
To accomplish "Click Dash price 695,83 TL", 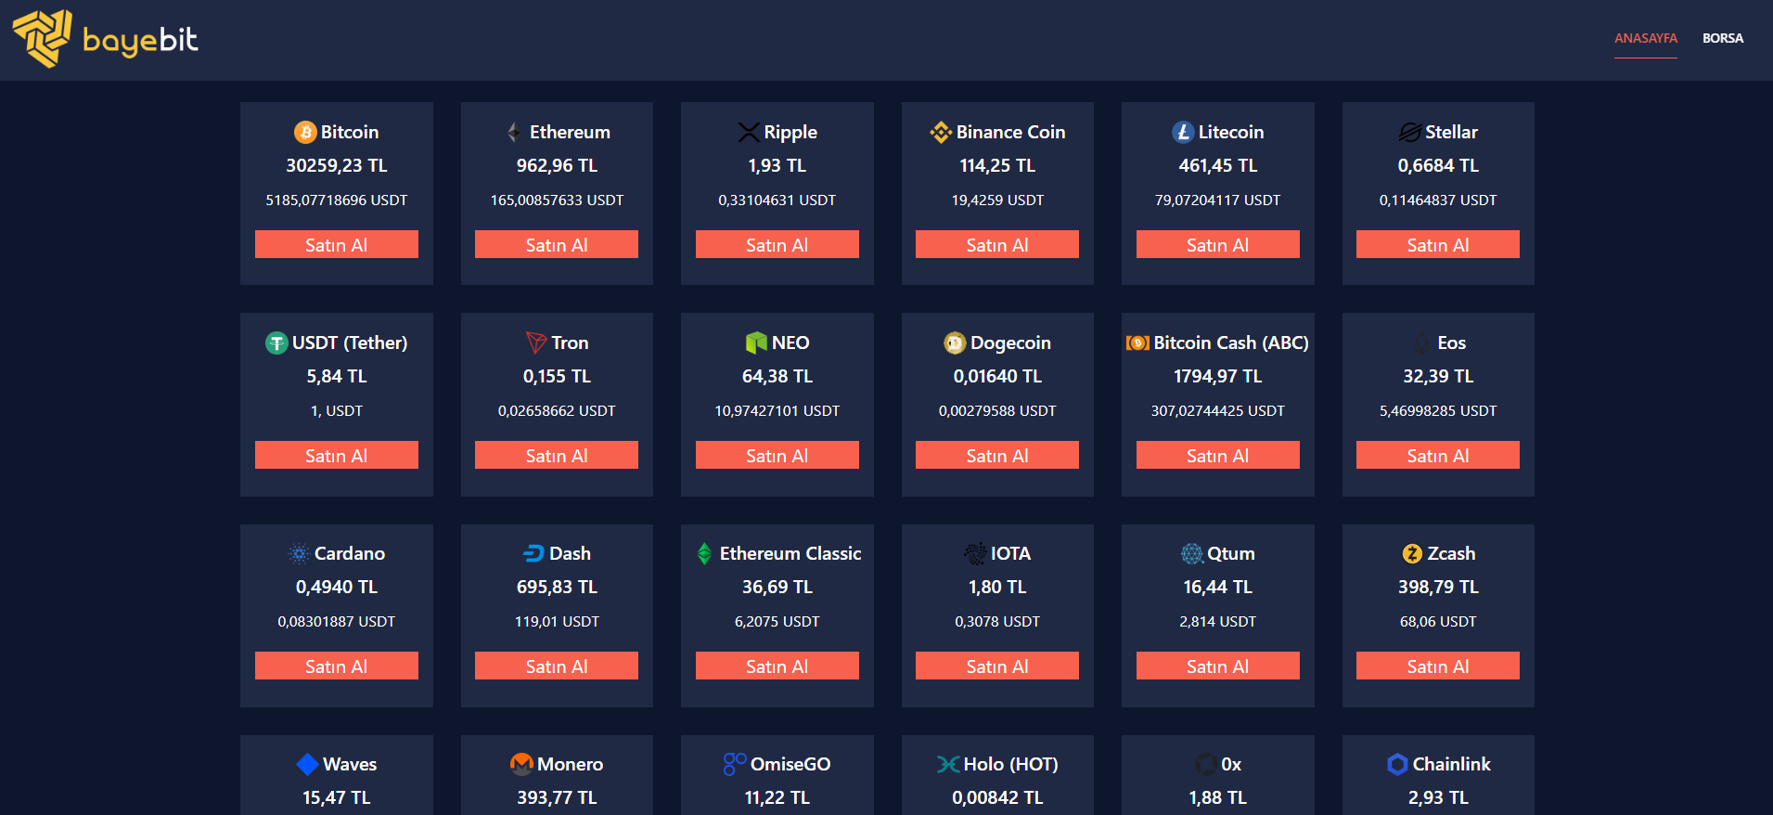I will click(557, 587).
